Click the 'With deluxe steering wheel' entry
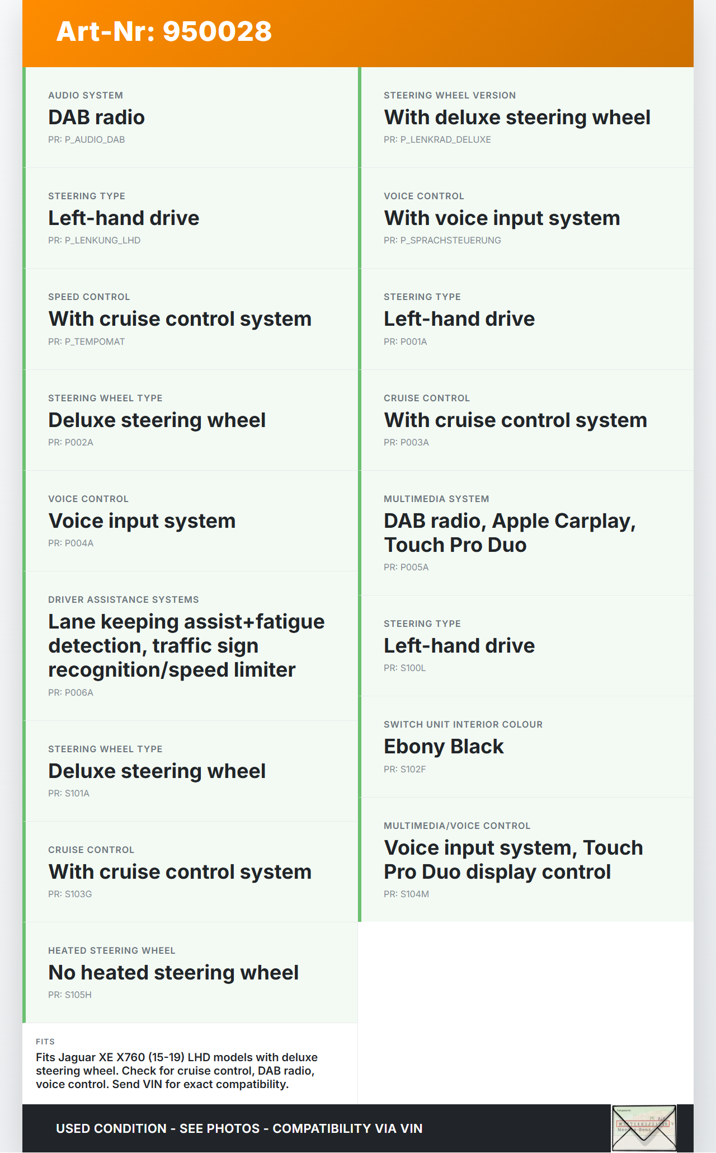 [517, 118]
